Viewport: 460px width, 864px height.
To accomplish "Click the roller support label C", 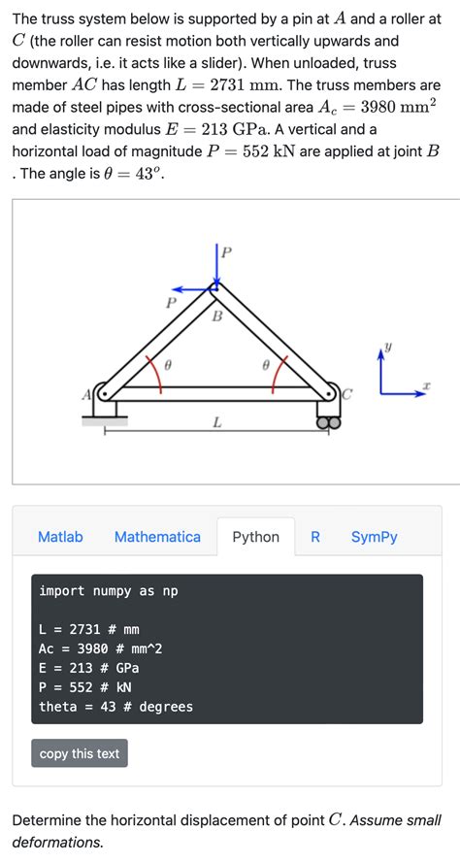I will point(345,393).
